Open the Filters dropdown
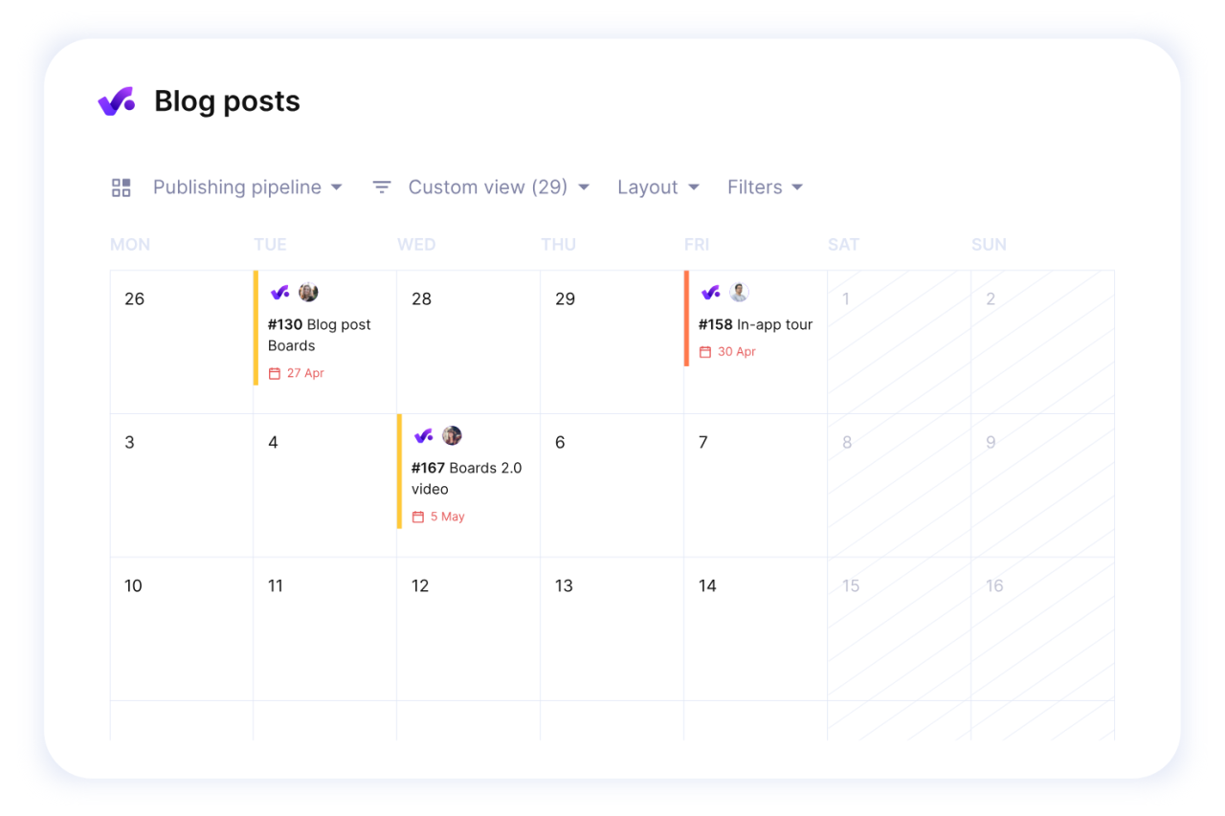The width and height of the screenshot is (1225, 816). pos(764,187)
